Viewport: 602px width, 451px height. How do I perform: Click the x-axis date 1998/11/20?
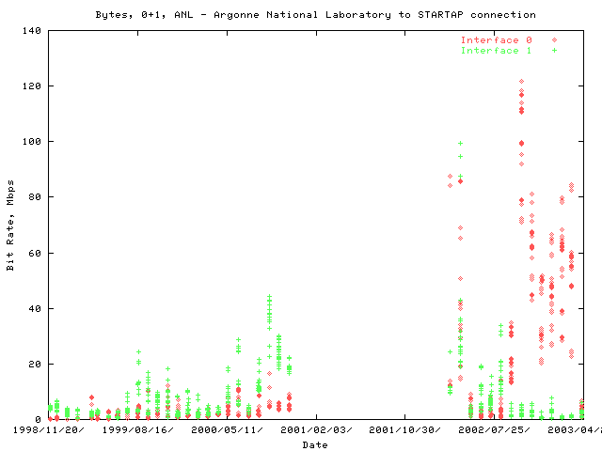coord(48,430)
